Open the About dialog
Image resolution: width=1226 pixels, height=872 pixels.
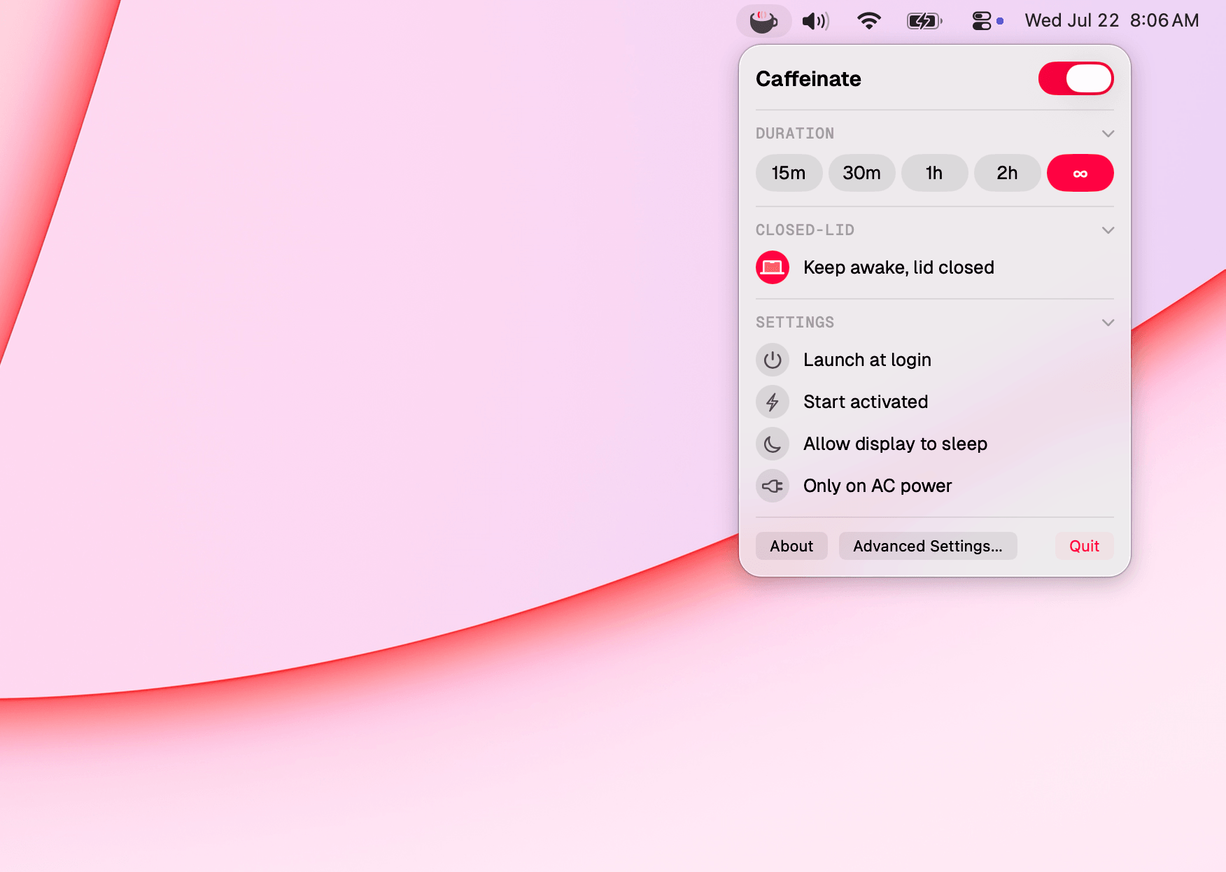click(x=791, y=546)
